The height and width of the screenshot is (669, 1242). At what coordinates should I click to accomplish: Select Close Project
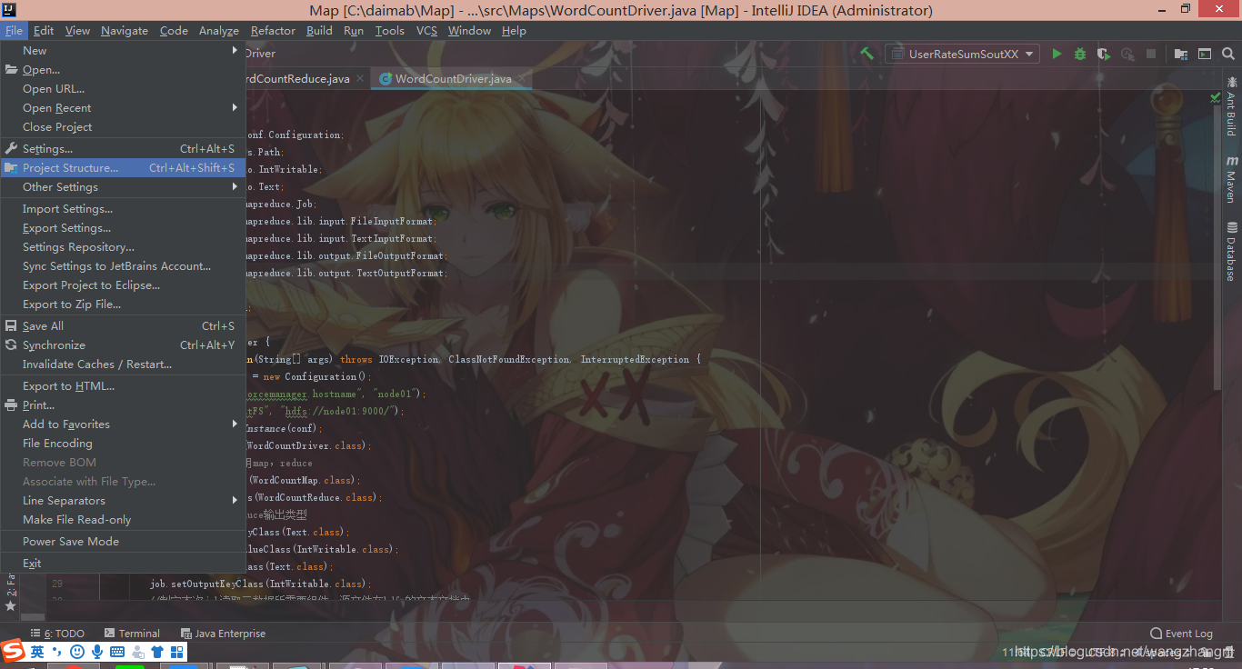tap(123, 127)
